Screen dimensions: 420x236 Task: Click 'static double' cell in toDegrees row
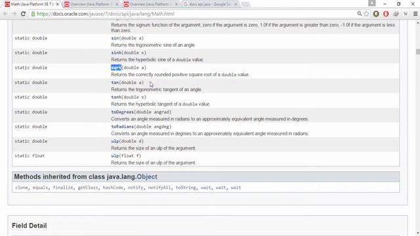click(31, 112)
